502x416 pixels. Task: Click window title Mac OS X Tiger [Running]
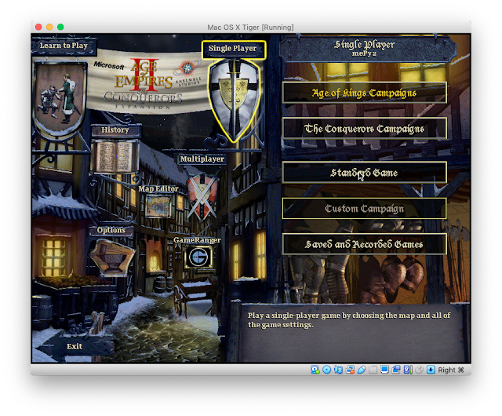[x=251, y=27]
